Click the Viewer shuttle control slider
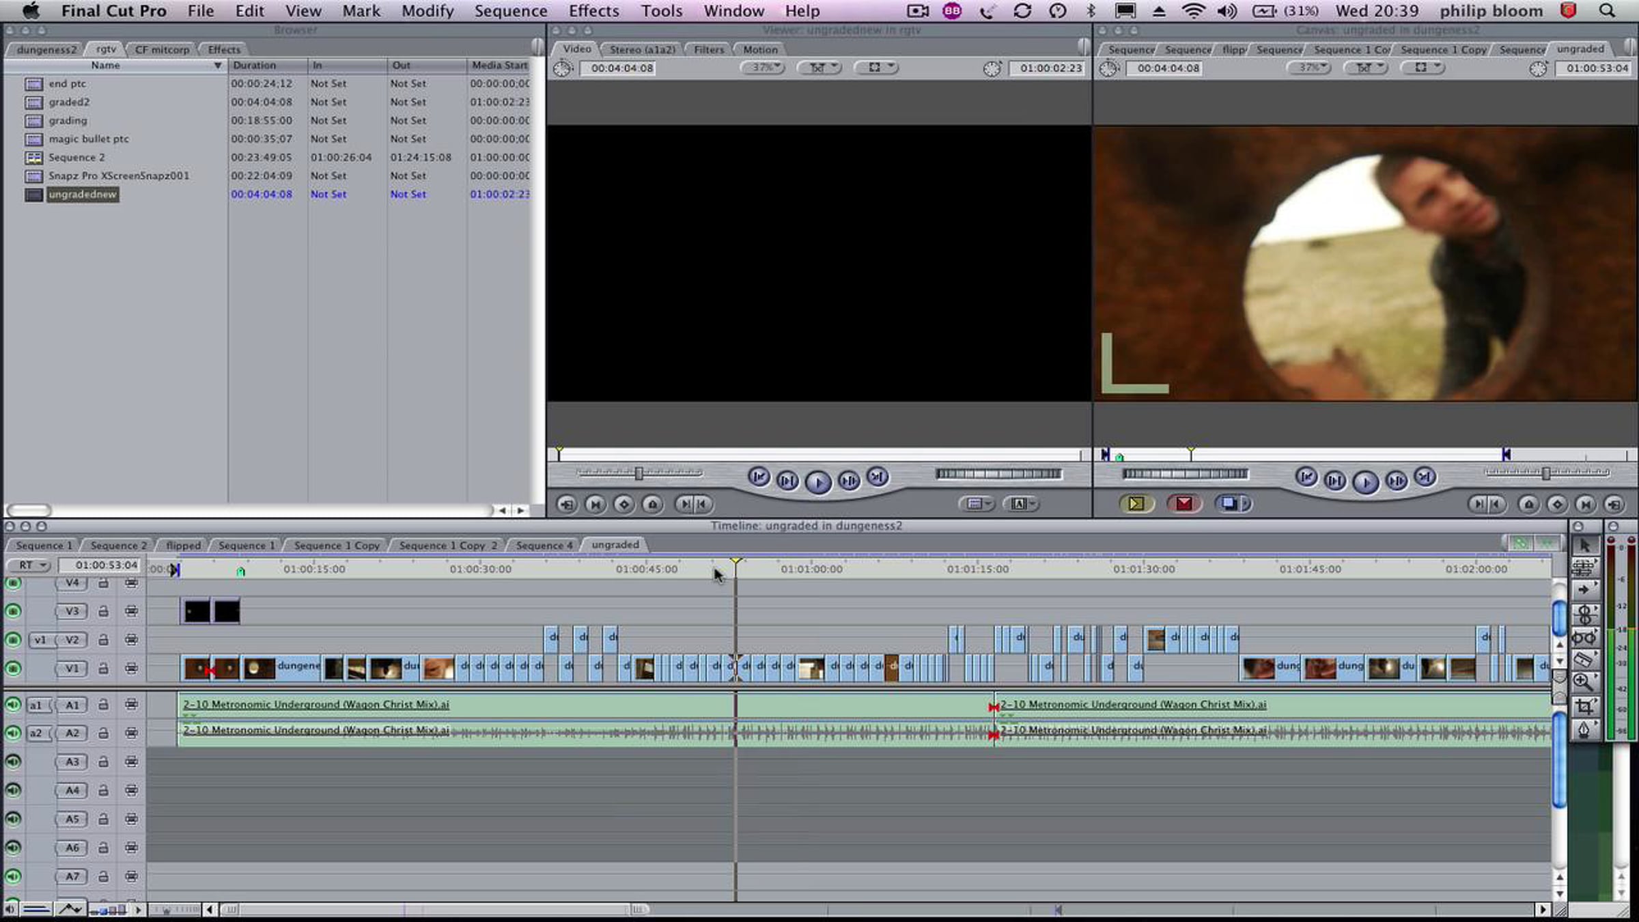Image resolution: width=1639 pixels, height=922 pixels. click(639, 473)
